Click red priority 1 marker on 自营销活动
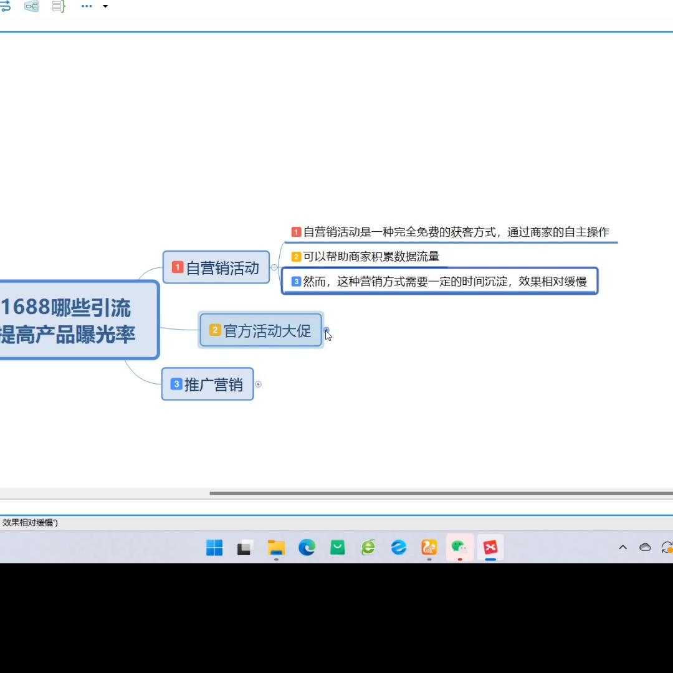Screen dimensions: 673x673 click(177, 267)
